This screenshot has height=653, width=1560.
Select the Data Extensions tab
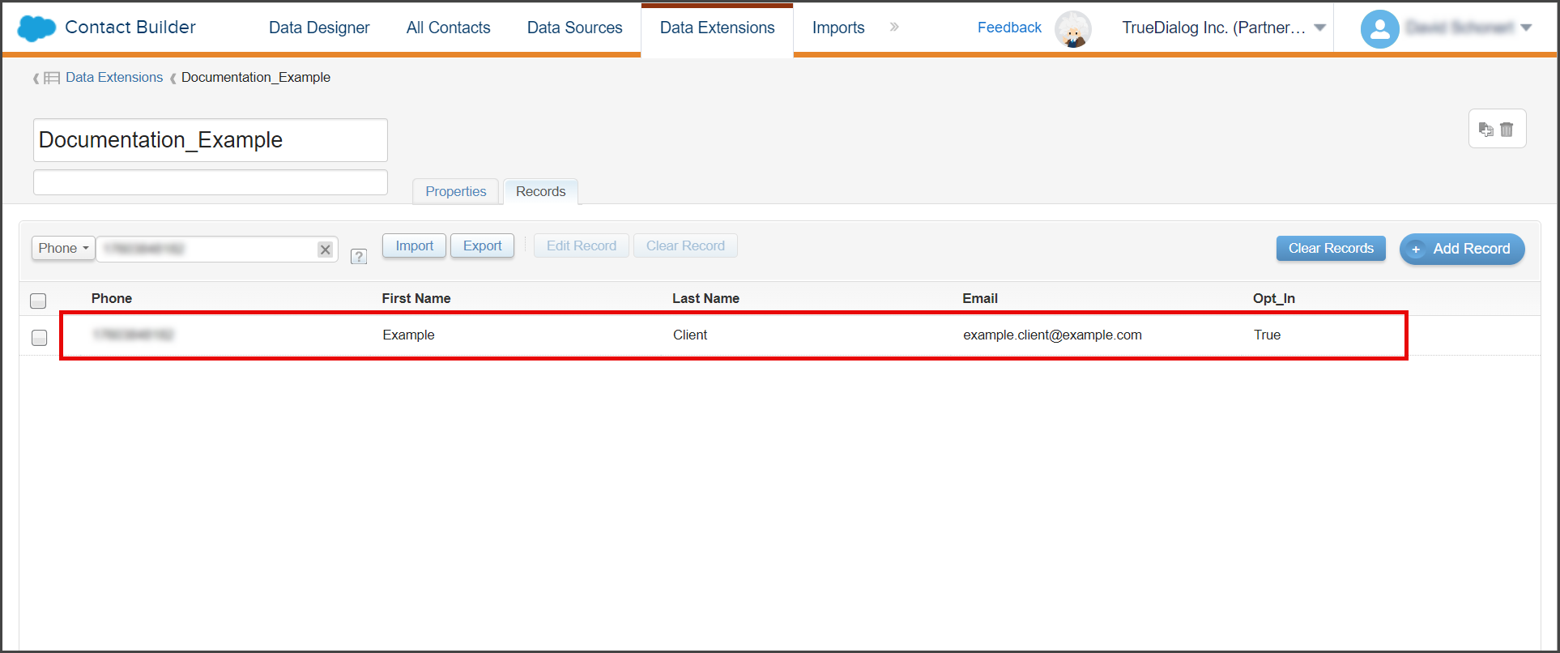[718, 28]
